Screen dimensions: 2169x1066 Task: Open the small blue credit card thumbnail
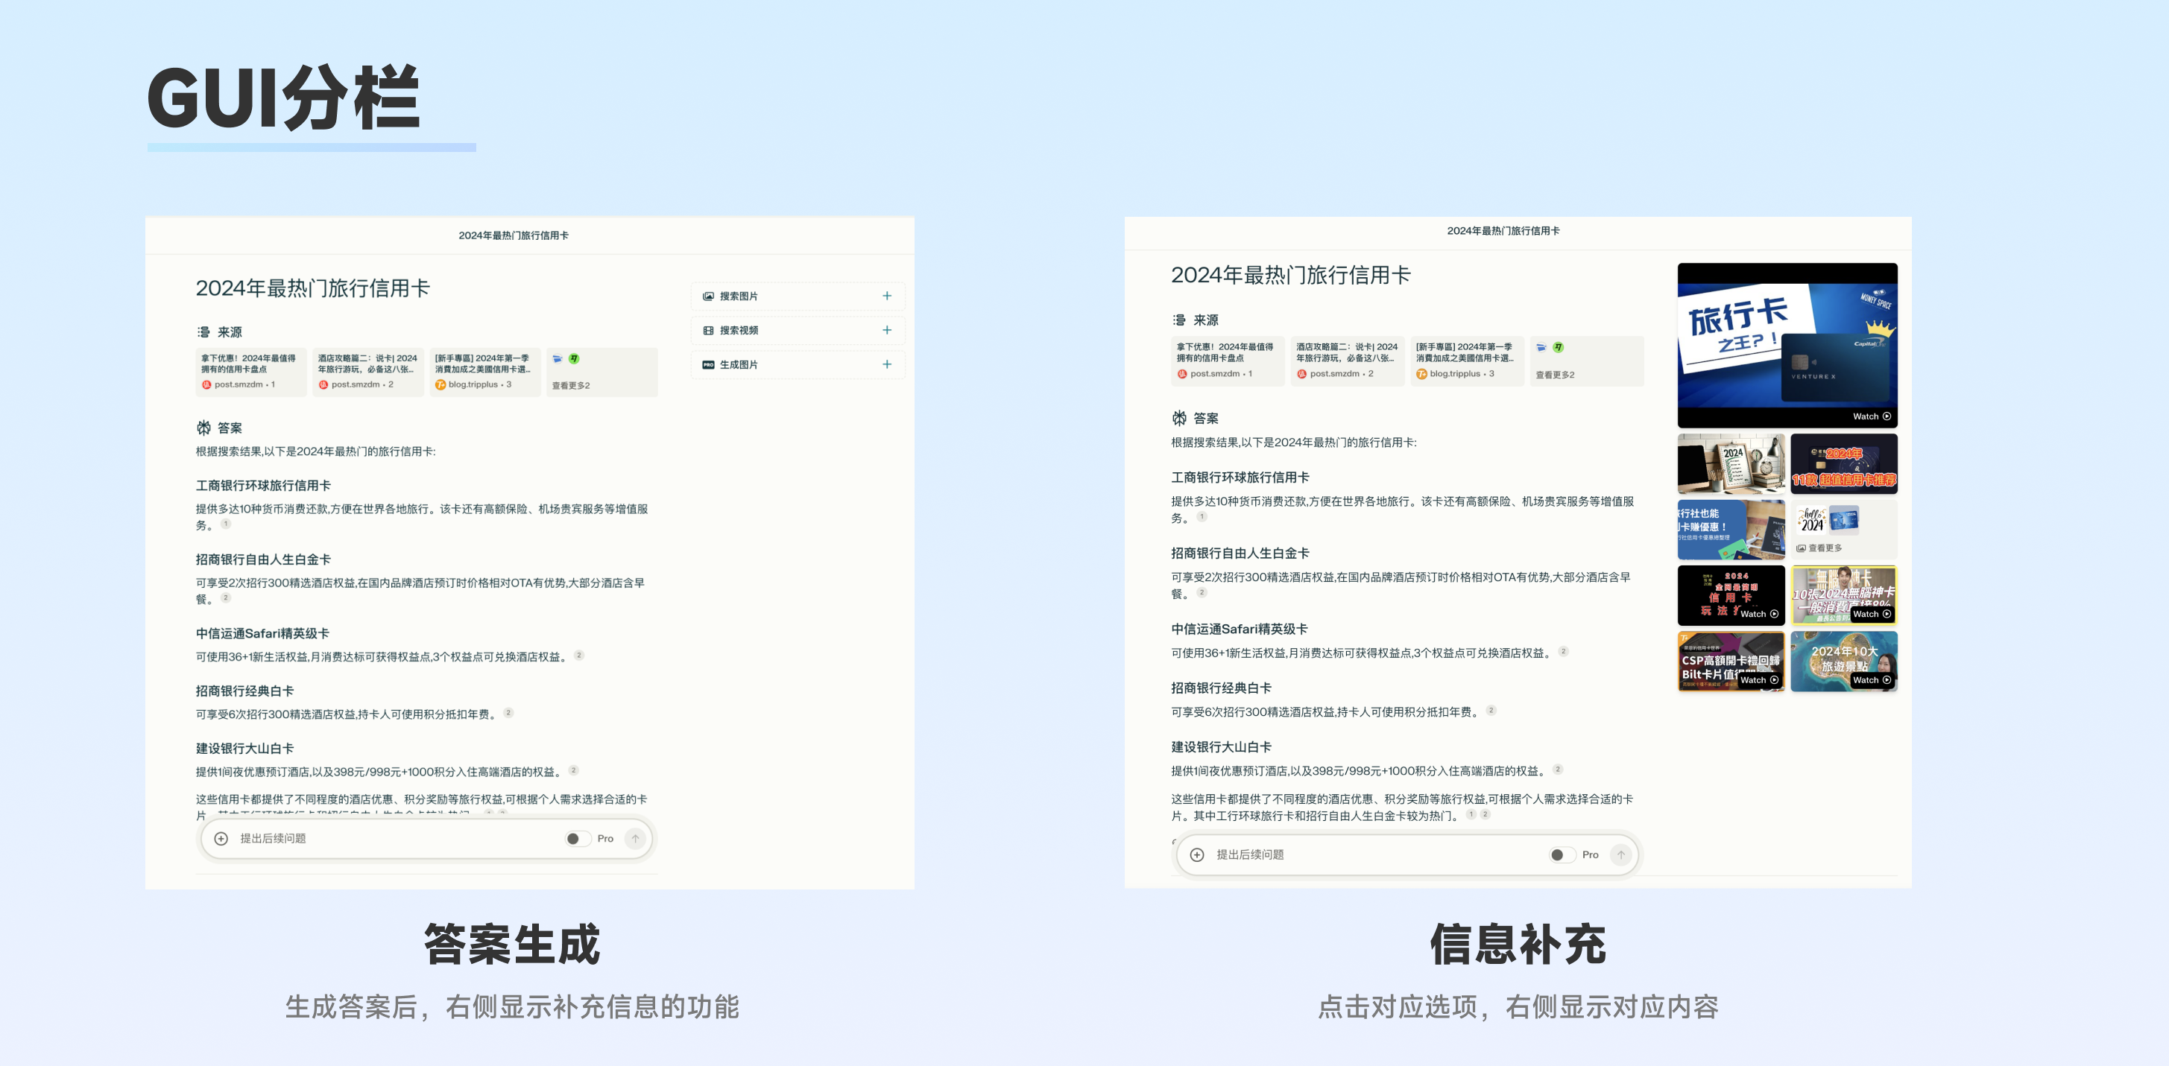pyautogui.click(x=1844, y=520)
